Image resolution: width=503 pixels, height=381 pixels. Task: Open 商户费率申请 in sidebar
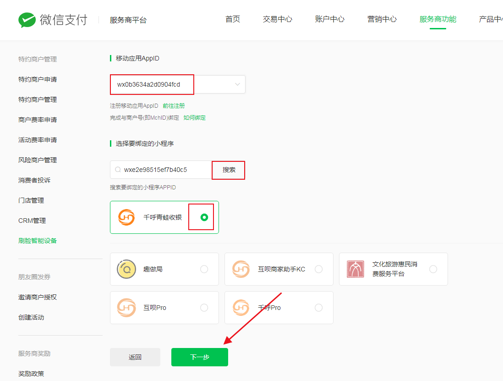(38, 120)
